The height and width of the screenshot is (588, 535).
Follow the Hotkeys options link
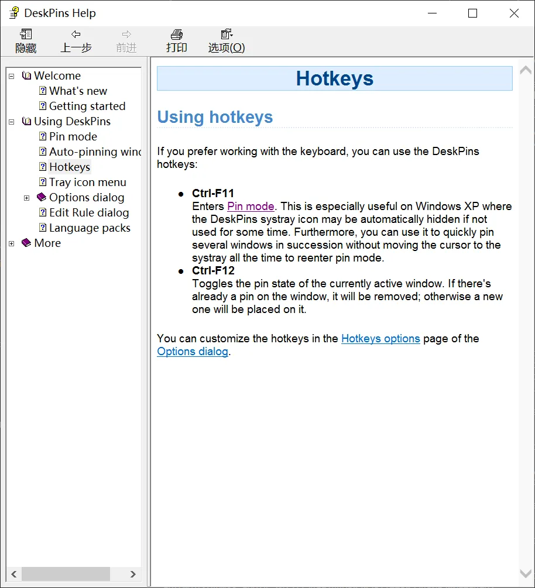coord(380,339)
